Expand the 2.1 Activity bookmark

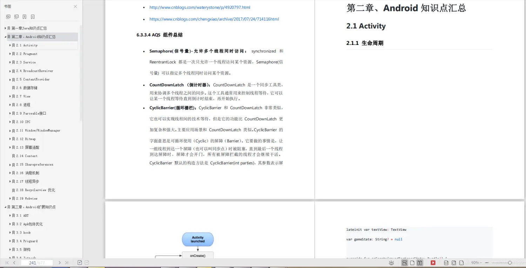pos(10,45)
